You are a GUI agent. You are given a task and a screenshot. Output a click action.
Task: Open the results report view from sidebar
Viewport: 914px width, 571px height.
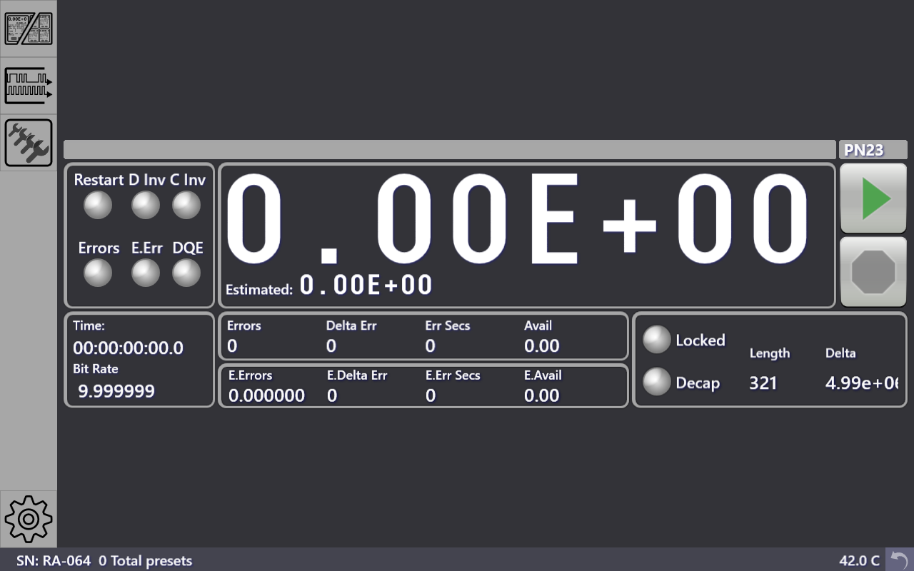click(29, 29)
